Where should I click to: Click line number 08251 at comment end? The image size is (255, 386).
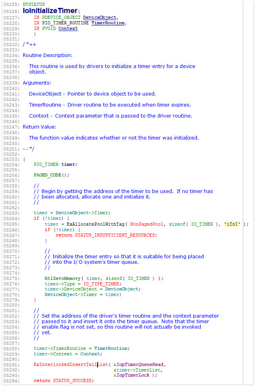coord(12,149)
